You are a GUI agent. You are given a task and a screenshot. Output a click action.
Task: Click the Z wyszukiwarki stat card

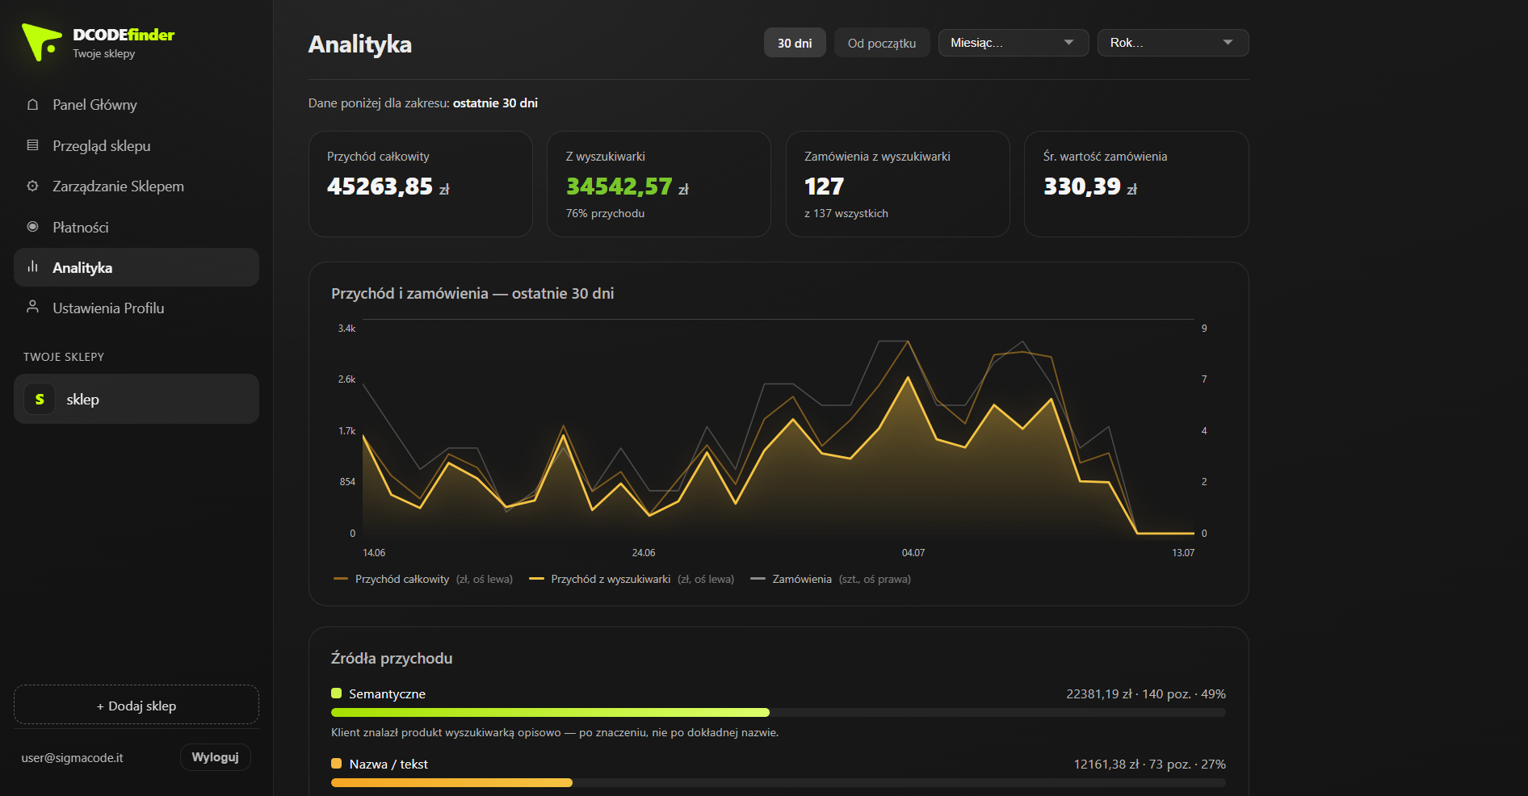coord(659,184)
